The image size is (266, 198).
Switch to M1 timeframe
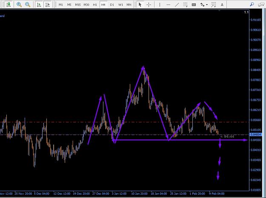(60, 5)
